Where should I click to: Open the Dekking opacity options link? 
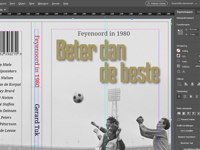point(186,66)
